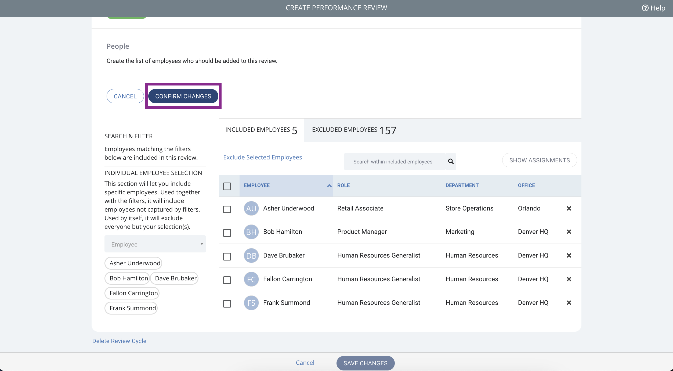Click the Dave Brubaker selection chip
This screenshot has height=371, width=673.
click(x=174, y=278)
